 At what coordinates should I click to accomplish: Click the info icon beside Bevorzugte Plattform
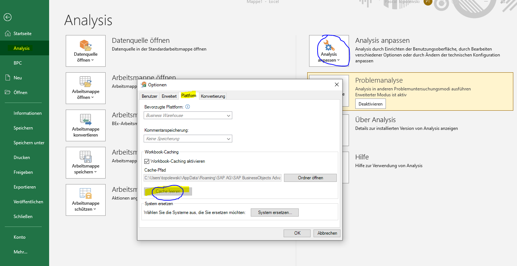[x=188, y=107]
